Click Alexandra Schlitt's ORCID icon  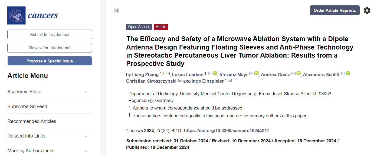(x=348, y=73)
